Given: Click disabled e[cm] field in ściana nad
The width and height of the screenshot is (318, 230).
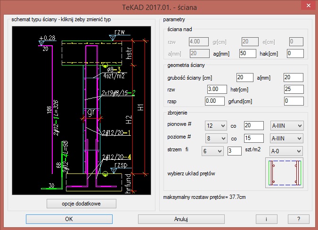Looking at the screenshot, I should click(296, 42).
